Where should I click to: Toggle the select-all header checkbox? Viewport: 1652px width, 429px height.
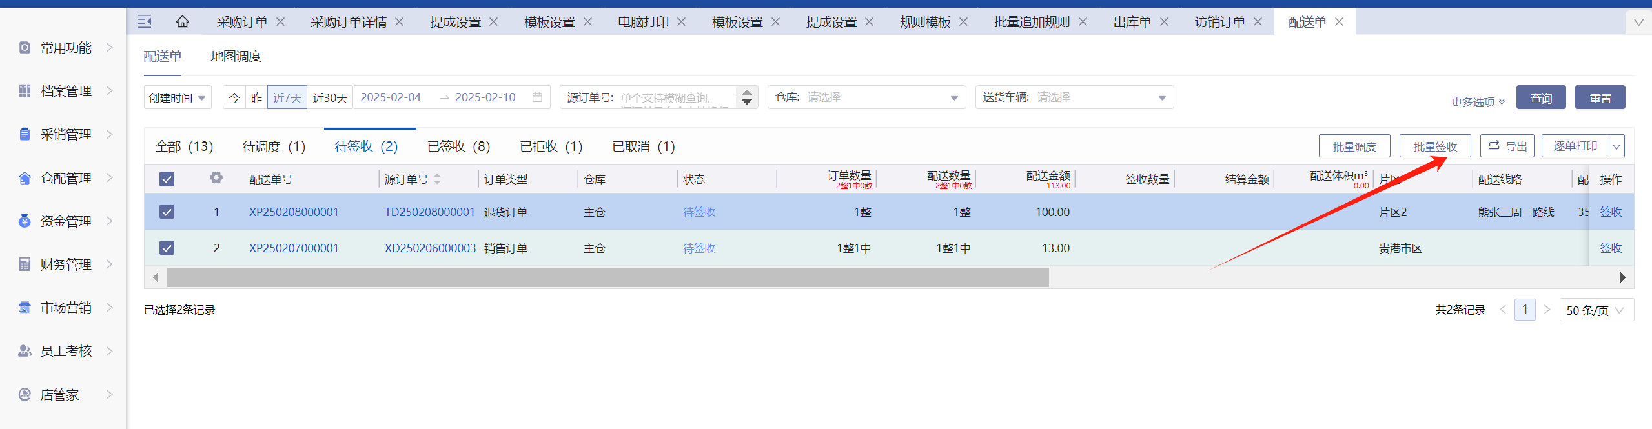click(x=167, y=179)
